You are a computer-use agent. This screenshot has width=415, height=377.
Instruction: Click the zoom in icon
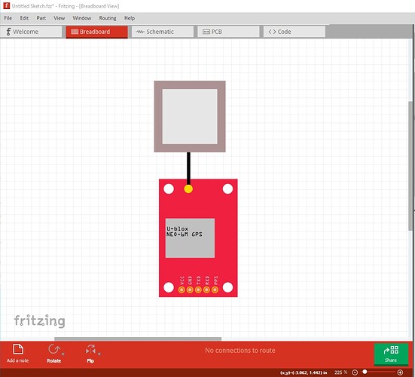click(400, 372)
